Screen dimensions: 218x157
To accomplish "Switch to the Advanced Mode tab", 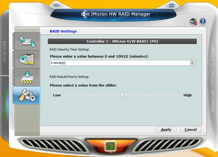I will point(5,106).
